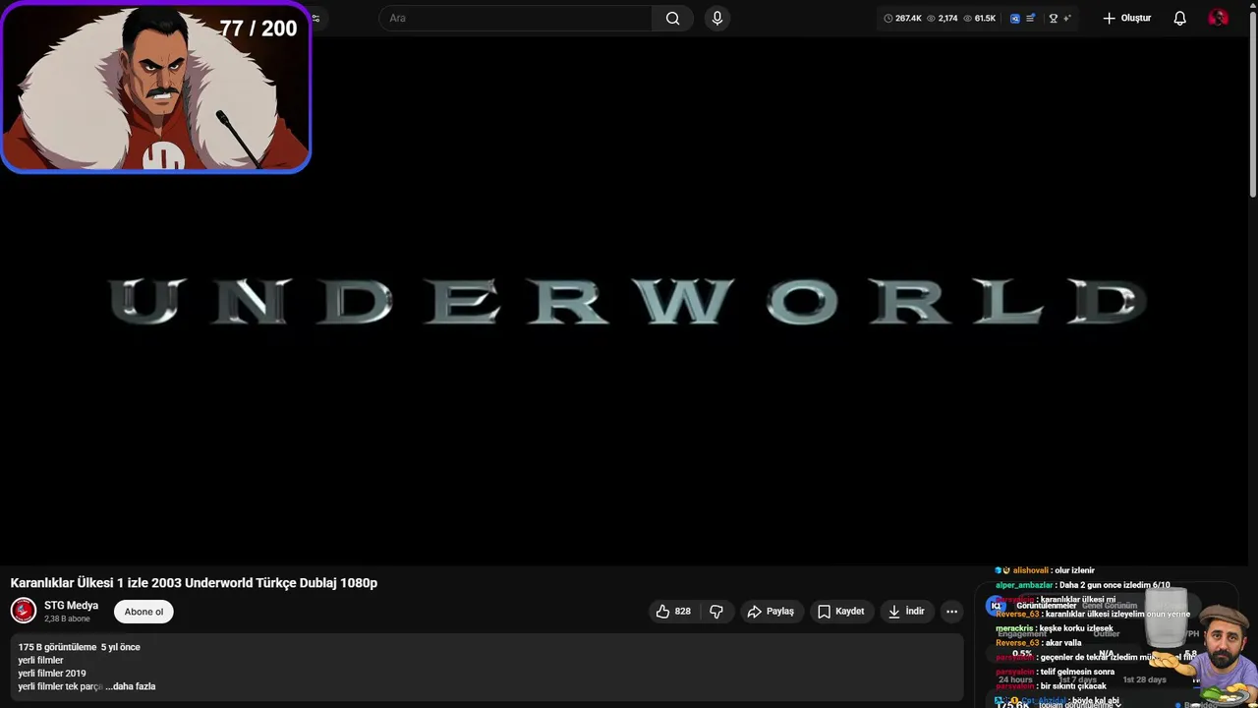Click the search magnifier button
The height and width of the screenshot is (708, 1258).
[x=672, y=18]
